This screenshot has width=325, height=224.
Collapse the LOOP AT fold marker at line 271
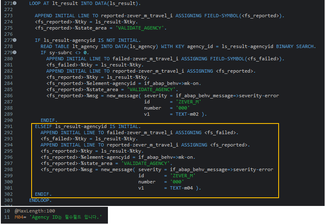[x=15, y=3]
